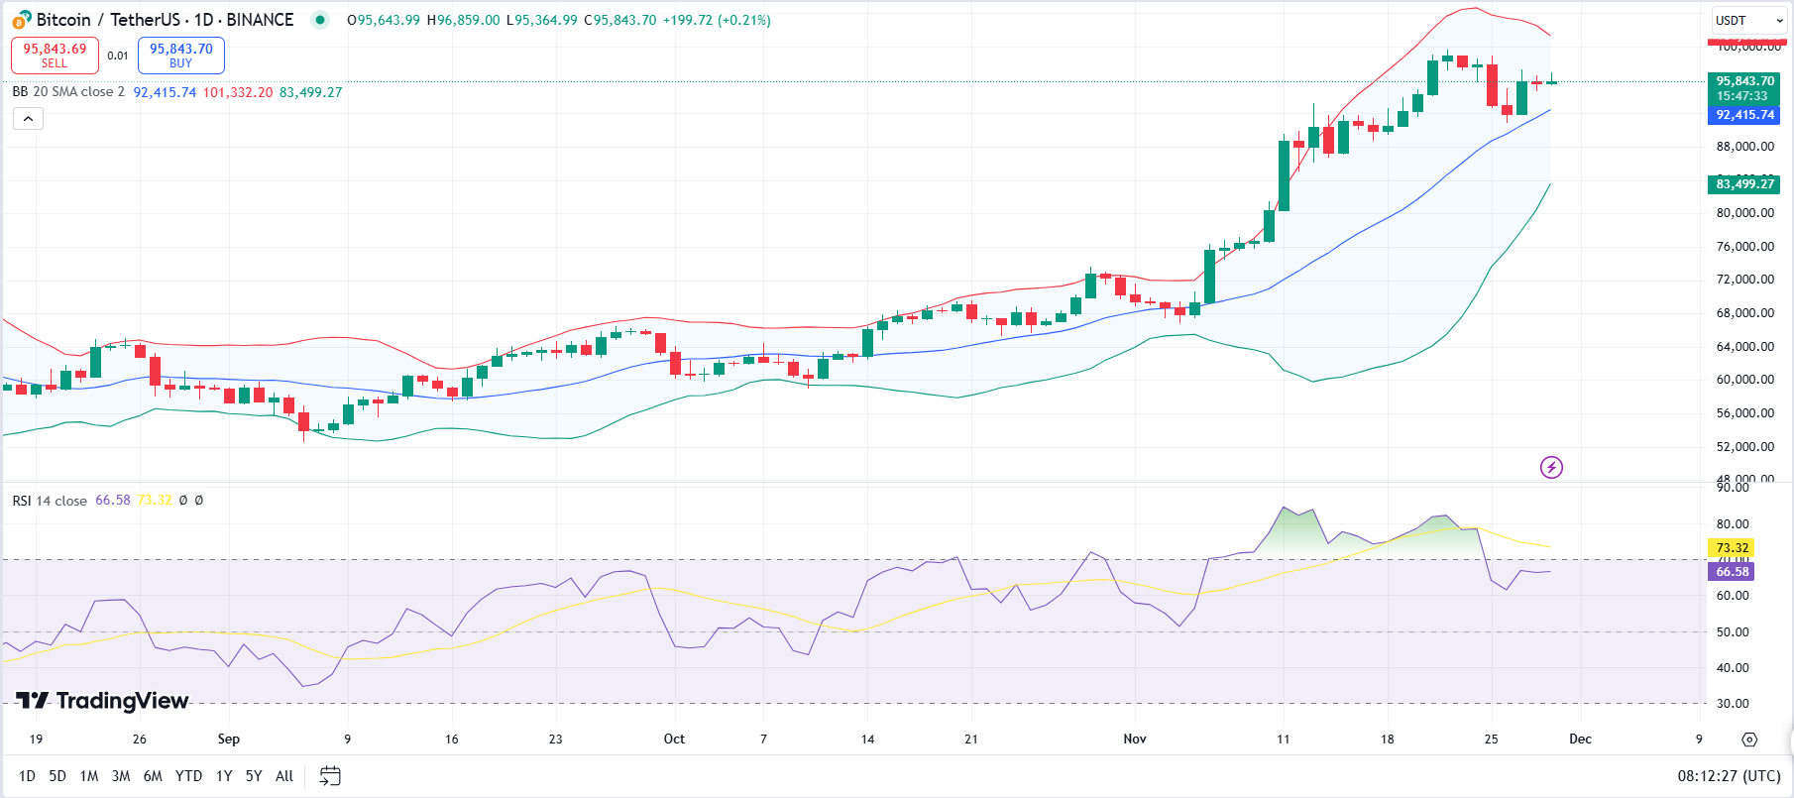This screenshot has height=798, width=1794.
Task: Select the BB 20 SMA indicator legend
Action: point(68,92)
